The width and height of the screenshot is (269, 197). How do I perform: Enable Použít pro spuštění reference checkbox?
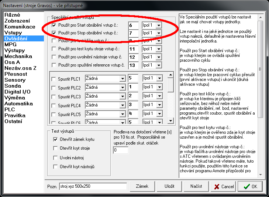[54, 65]
